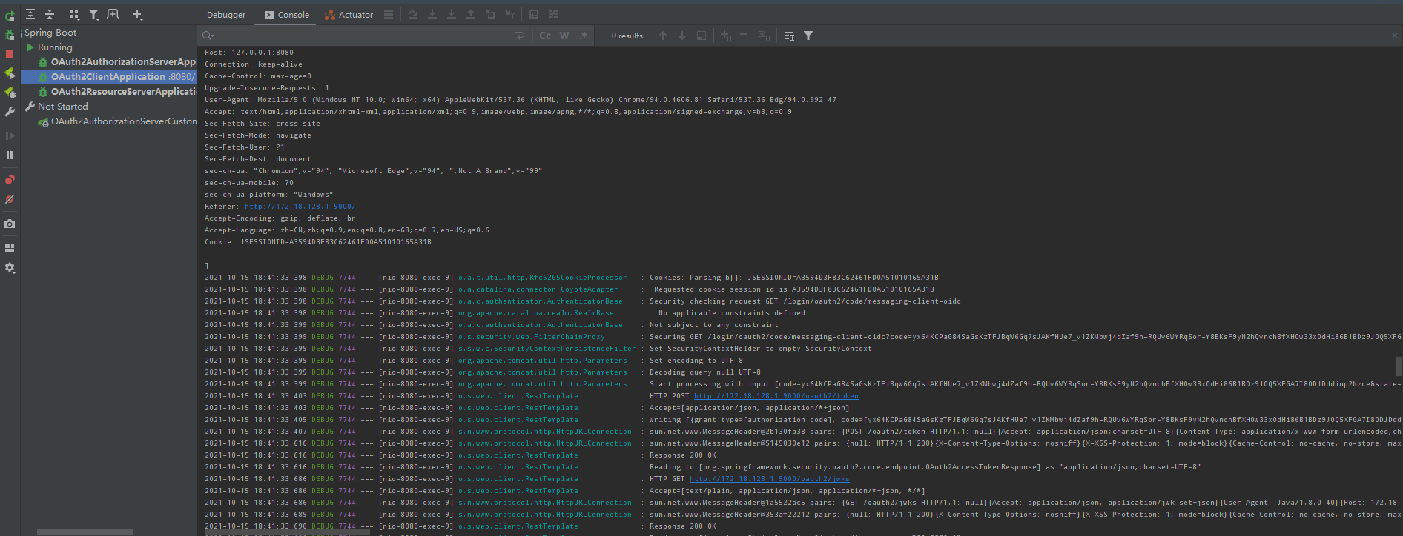Click the Resume Program icon

pos(10,136)
